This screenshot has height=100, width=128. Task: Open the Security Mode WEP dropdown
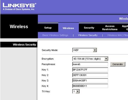click(84, 50)
